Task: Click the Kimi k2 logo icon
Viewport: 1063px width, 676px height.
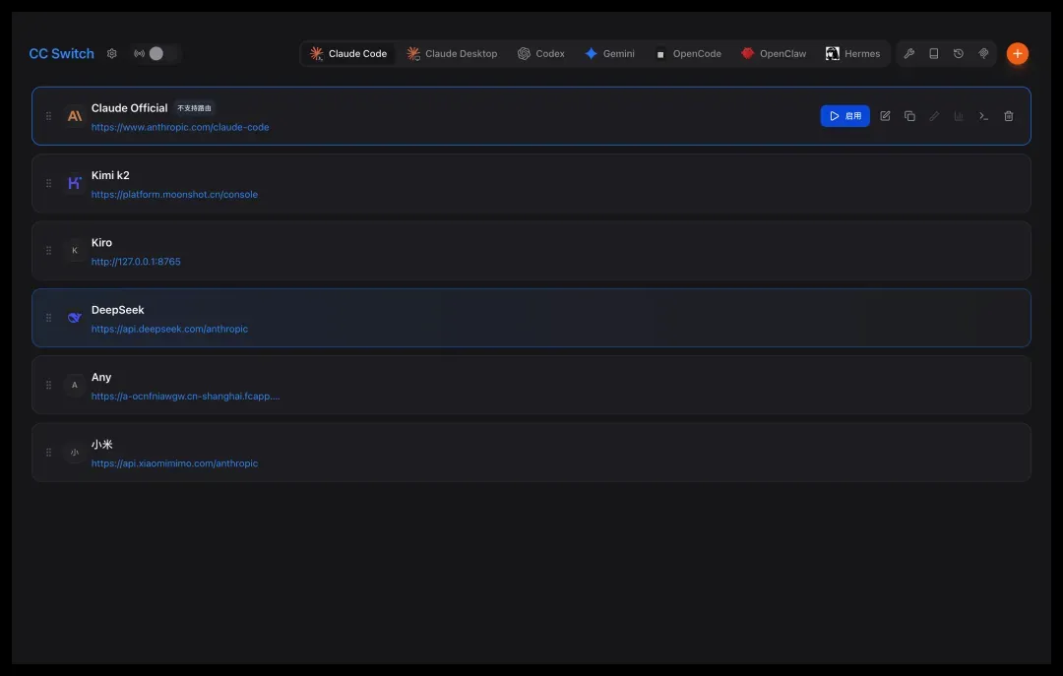Action: pyautogui.click(x=75, y=183)
